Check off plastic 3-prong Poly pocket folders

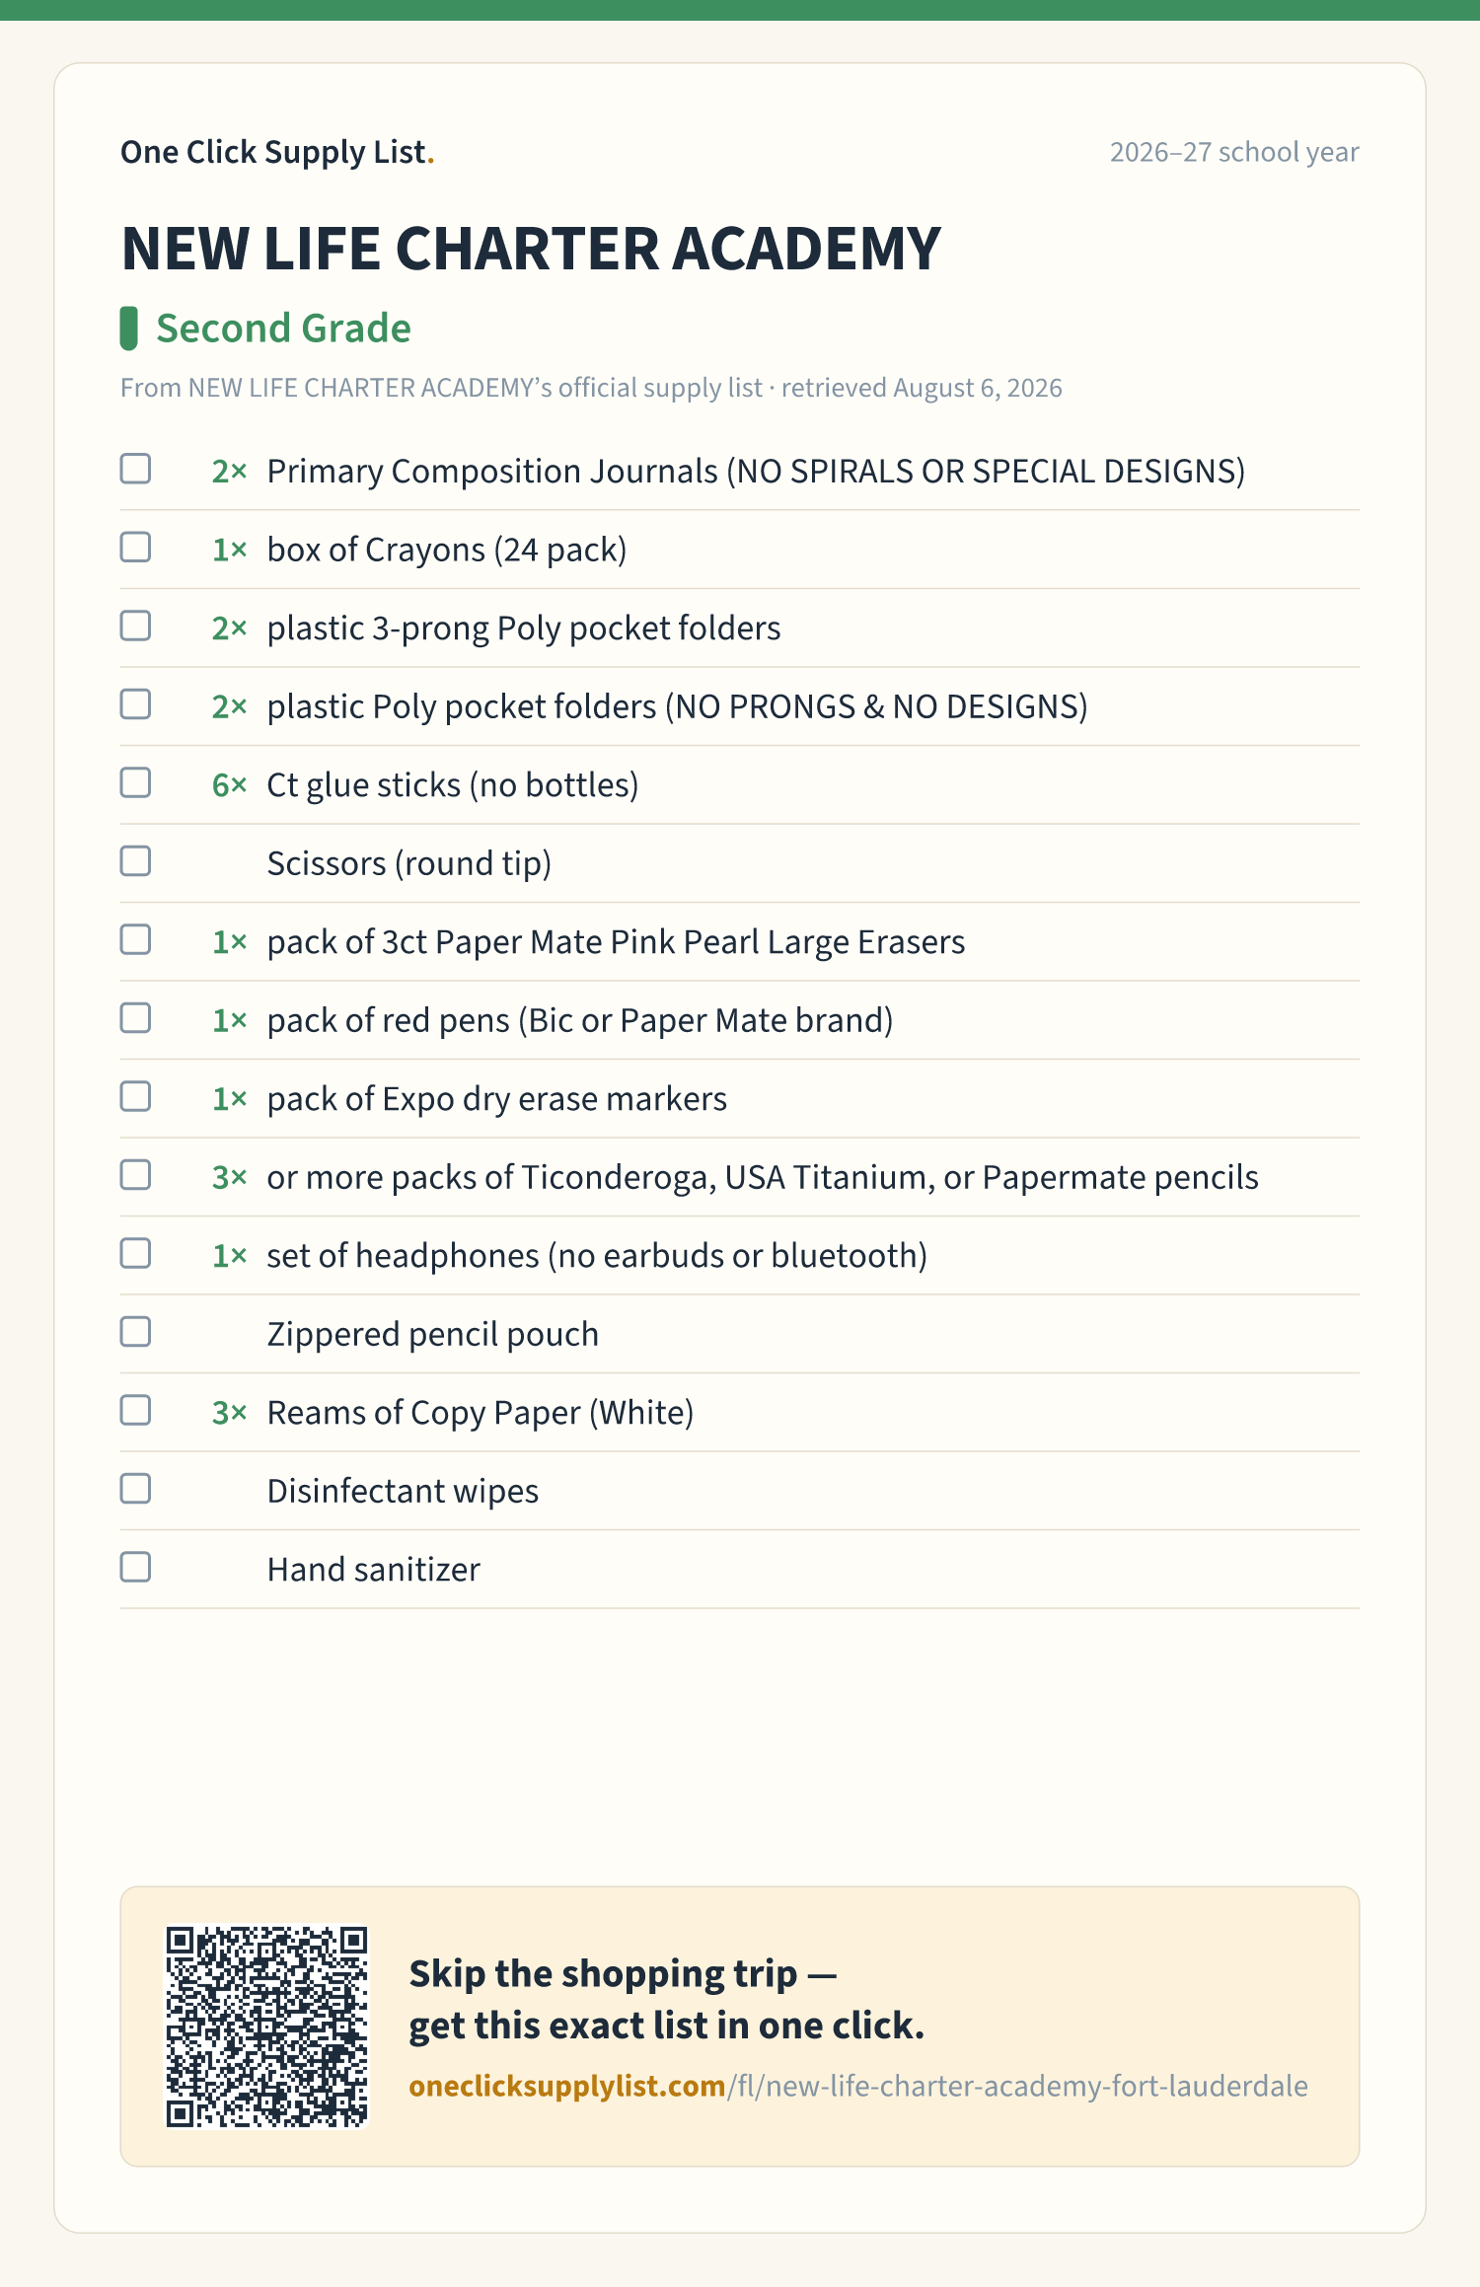[x=135, y=626]
